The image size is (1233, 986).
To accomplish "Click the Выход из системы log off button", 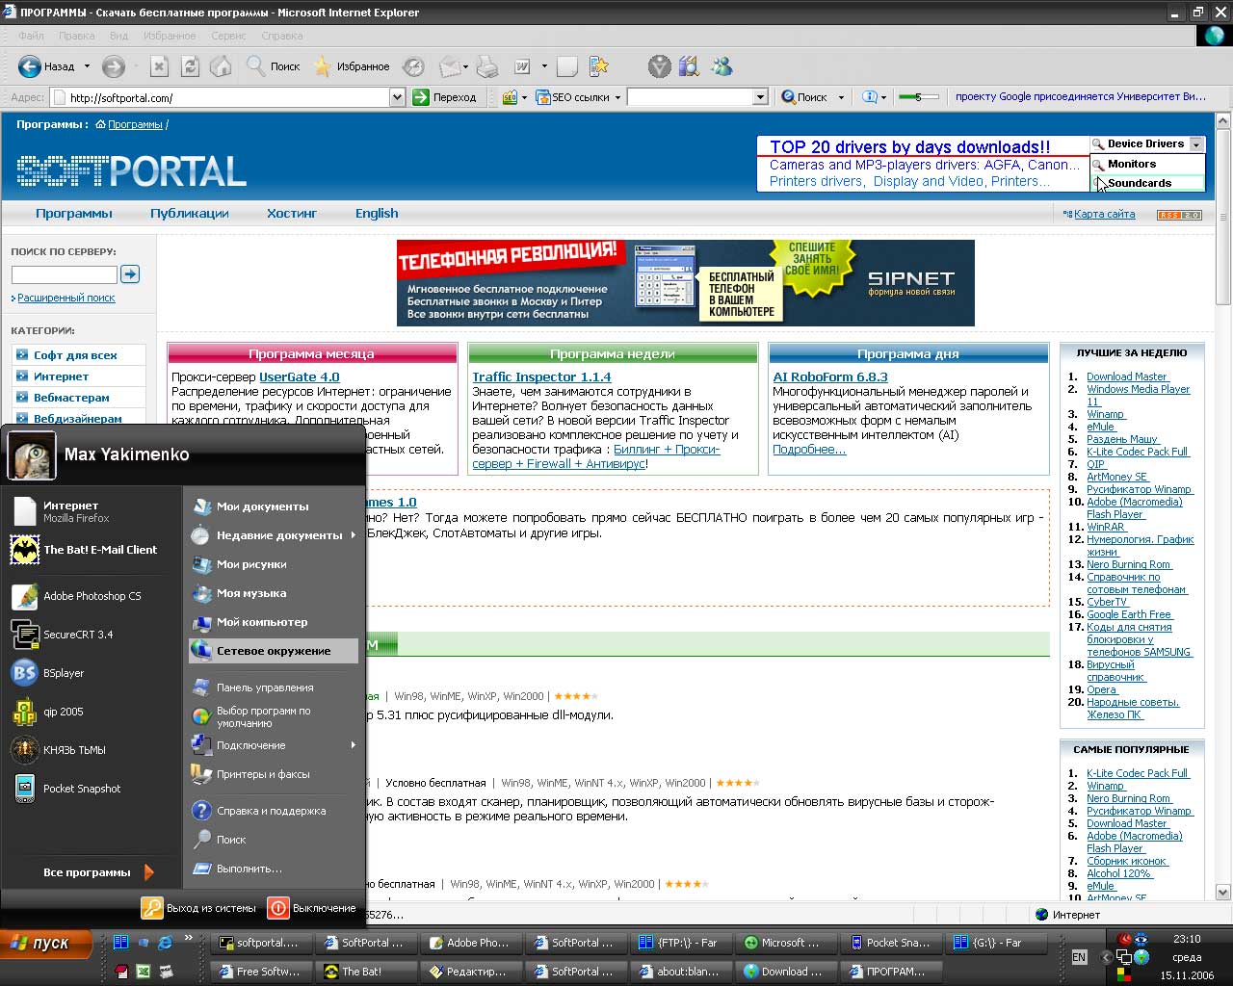I will click(199, 908).
